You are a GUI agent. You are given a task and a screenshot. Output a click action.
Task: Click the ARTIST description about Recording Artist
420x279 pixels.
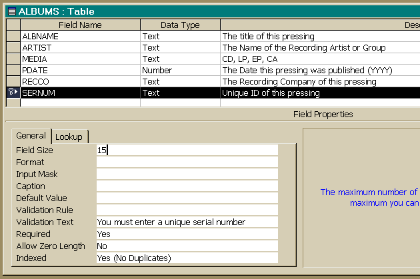304,48
